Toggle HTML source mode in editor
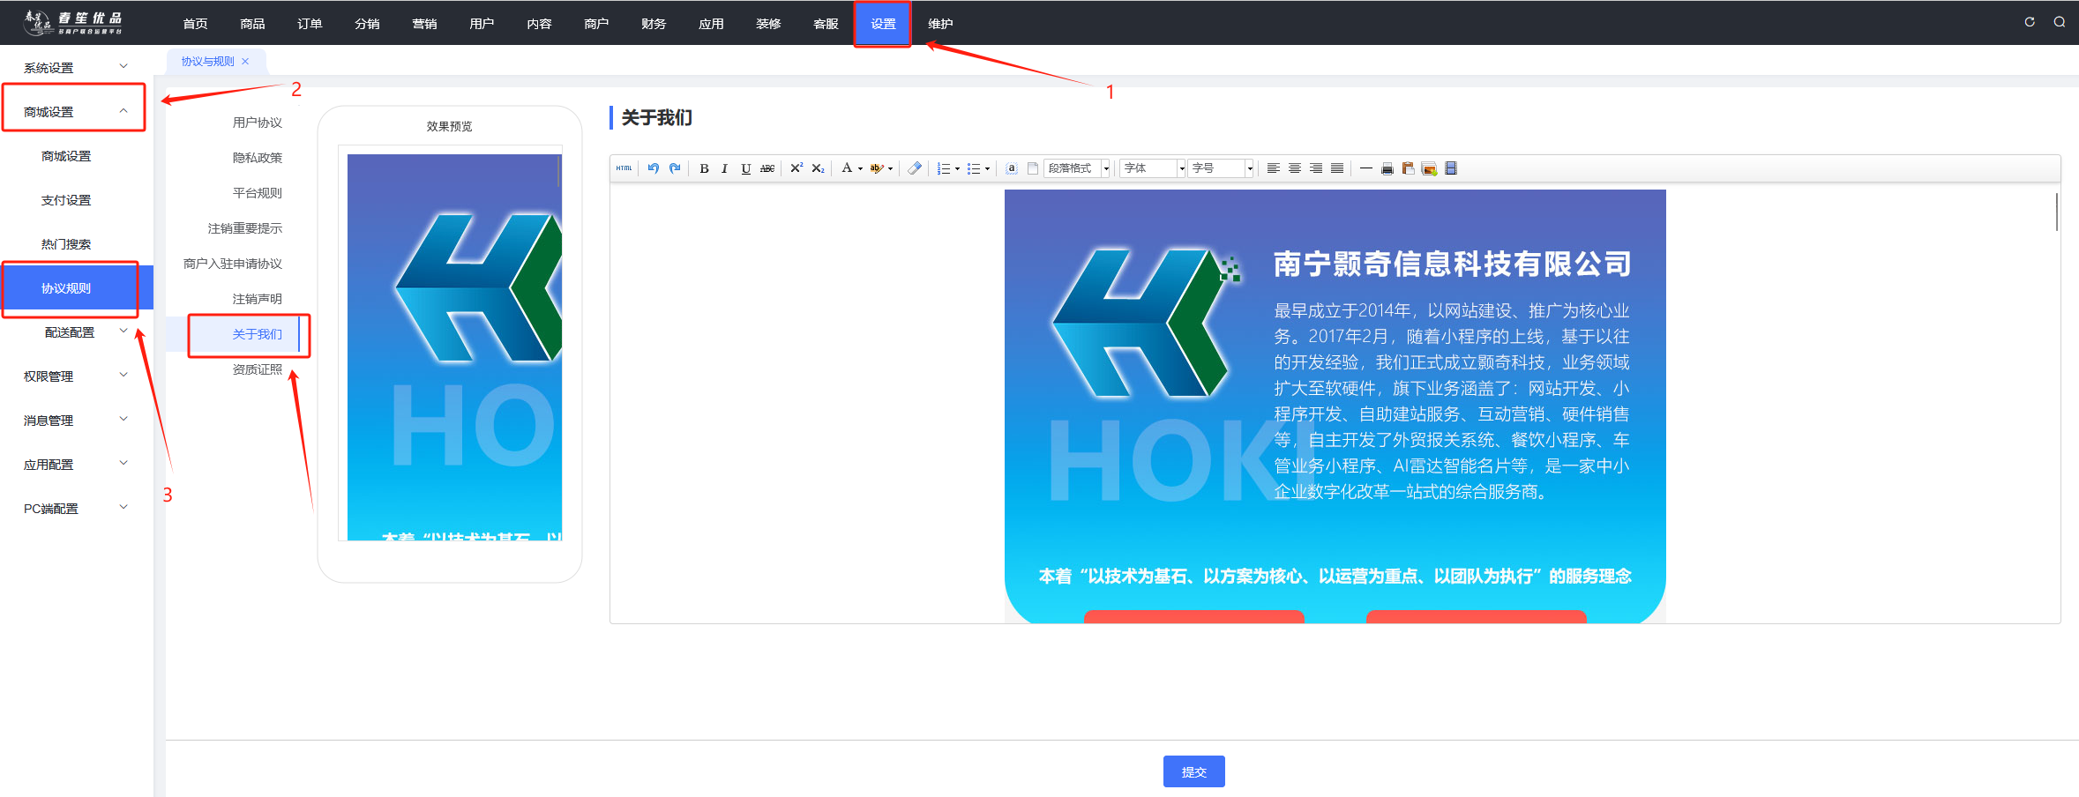2079x797 pixels. (624, 168)
